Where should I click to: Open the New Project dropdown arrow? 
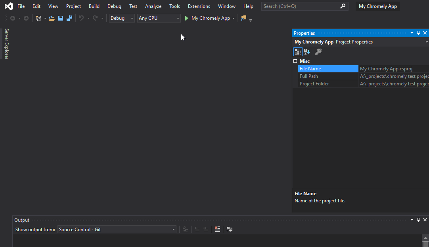45,18
